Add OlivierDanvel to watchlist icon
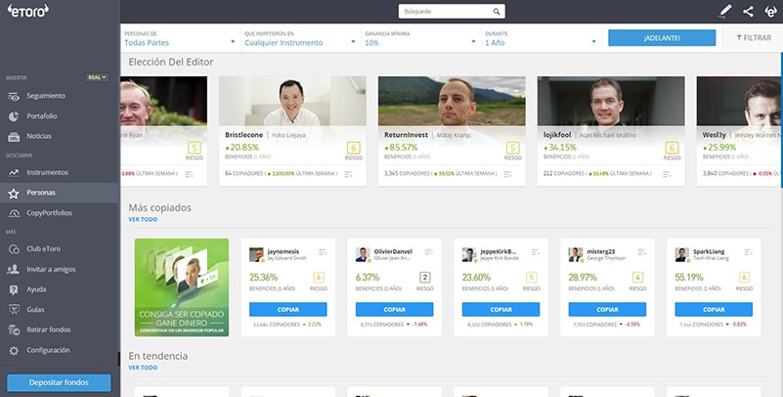Screen dimensions: 783x397 click(x=429, y=252)
